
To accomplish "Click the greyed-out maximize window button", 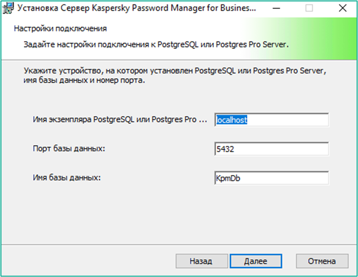I will (x=309, y=8).
